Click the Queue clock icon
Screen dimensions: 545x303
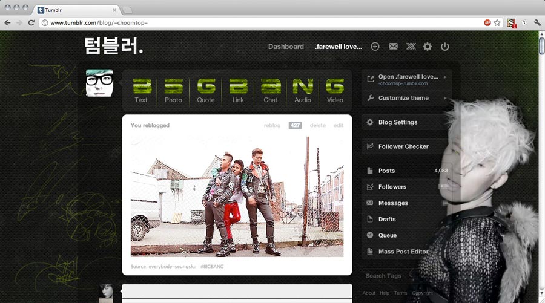coord(370,235)
